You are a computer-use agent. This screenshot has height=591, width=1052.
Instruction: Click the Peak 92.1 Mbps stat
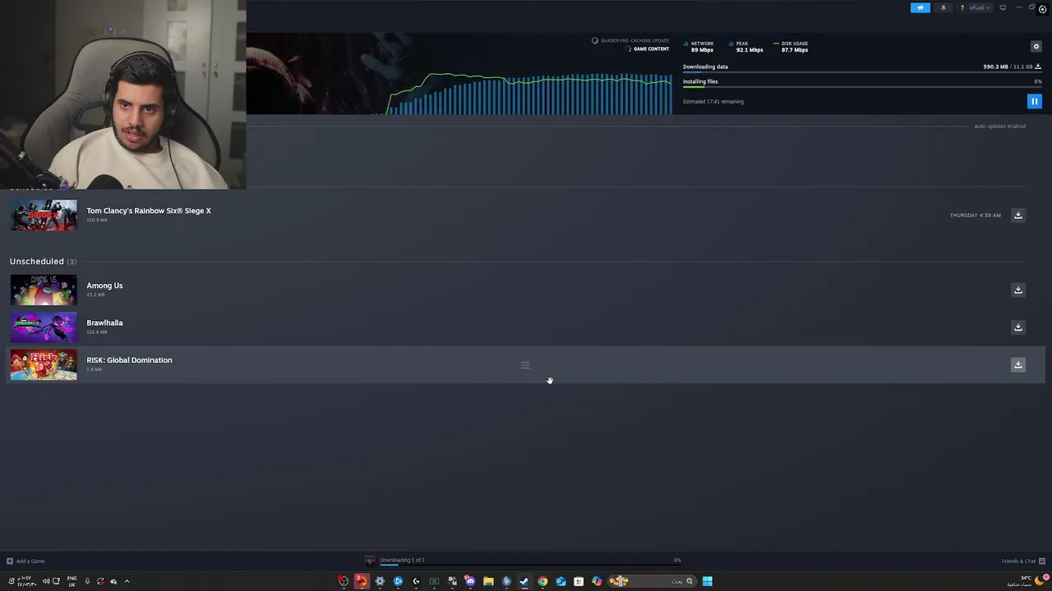coord(745,47)
